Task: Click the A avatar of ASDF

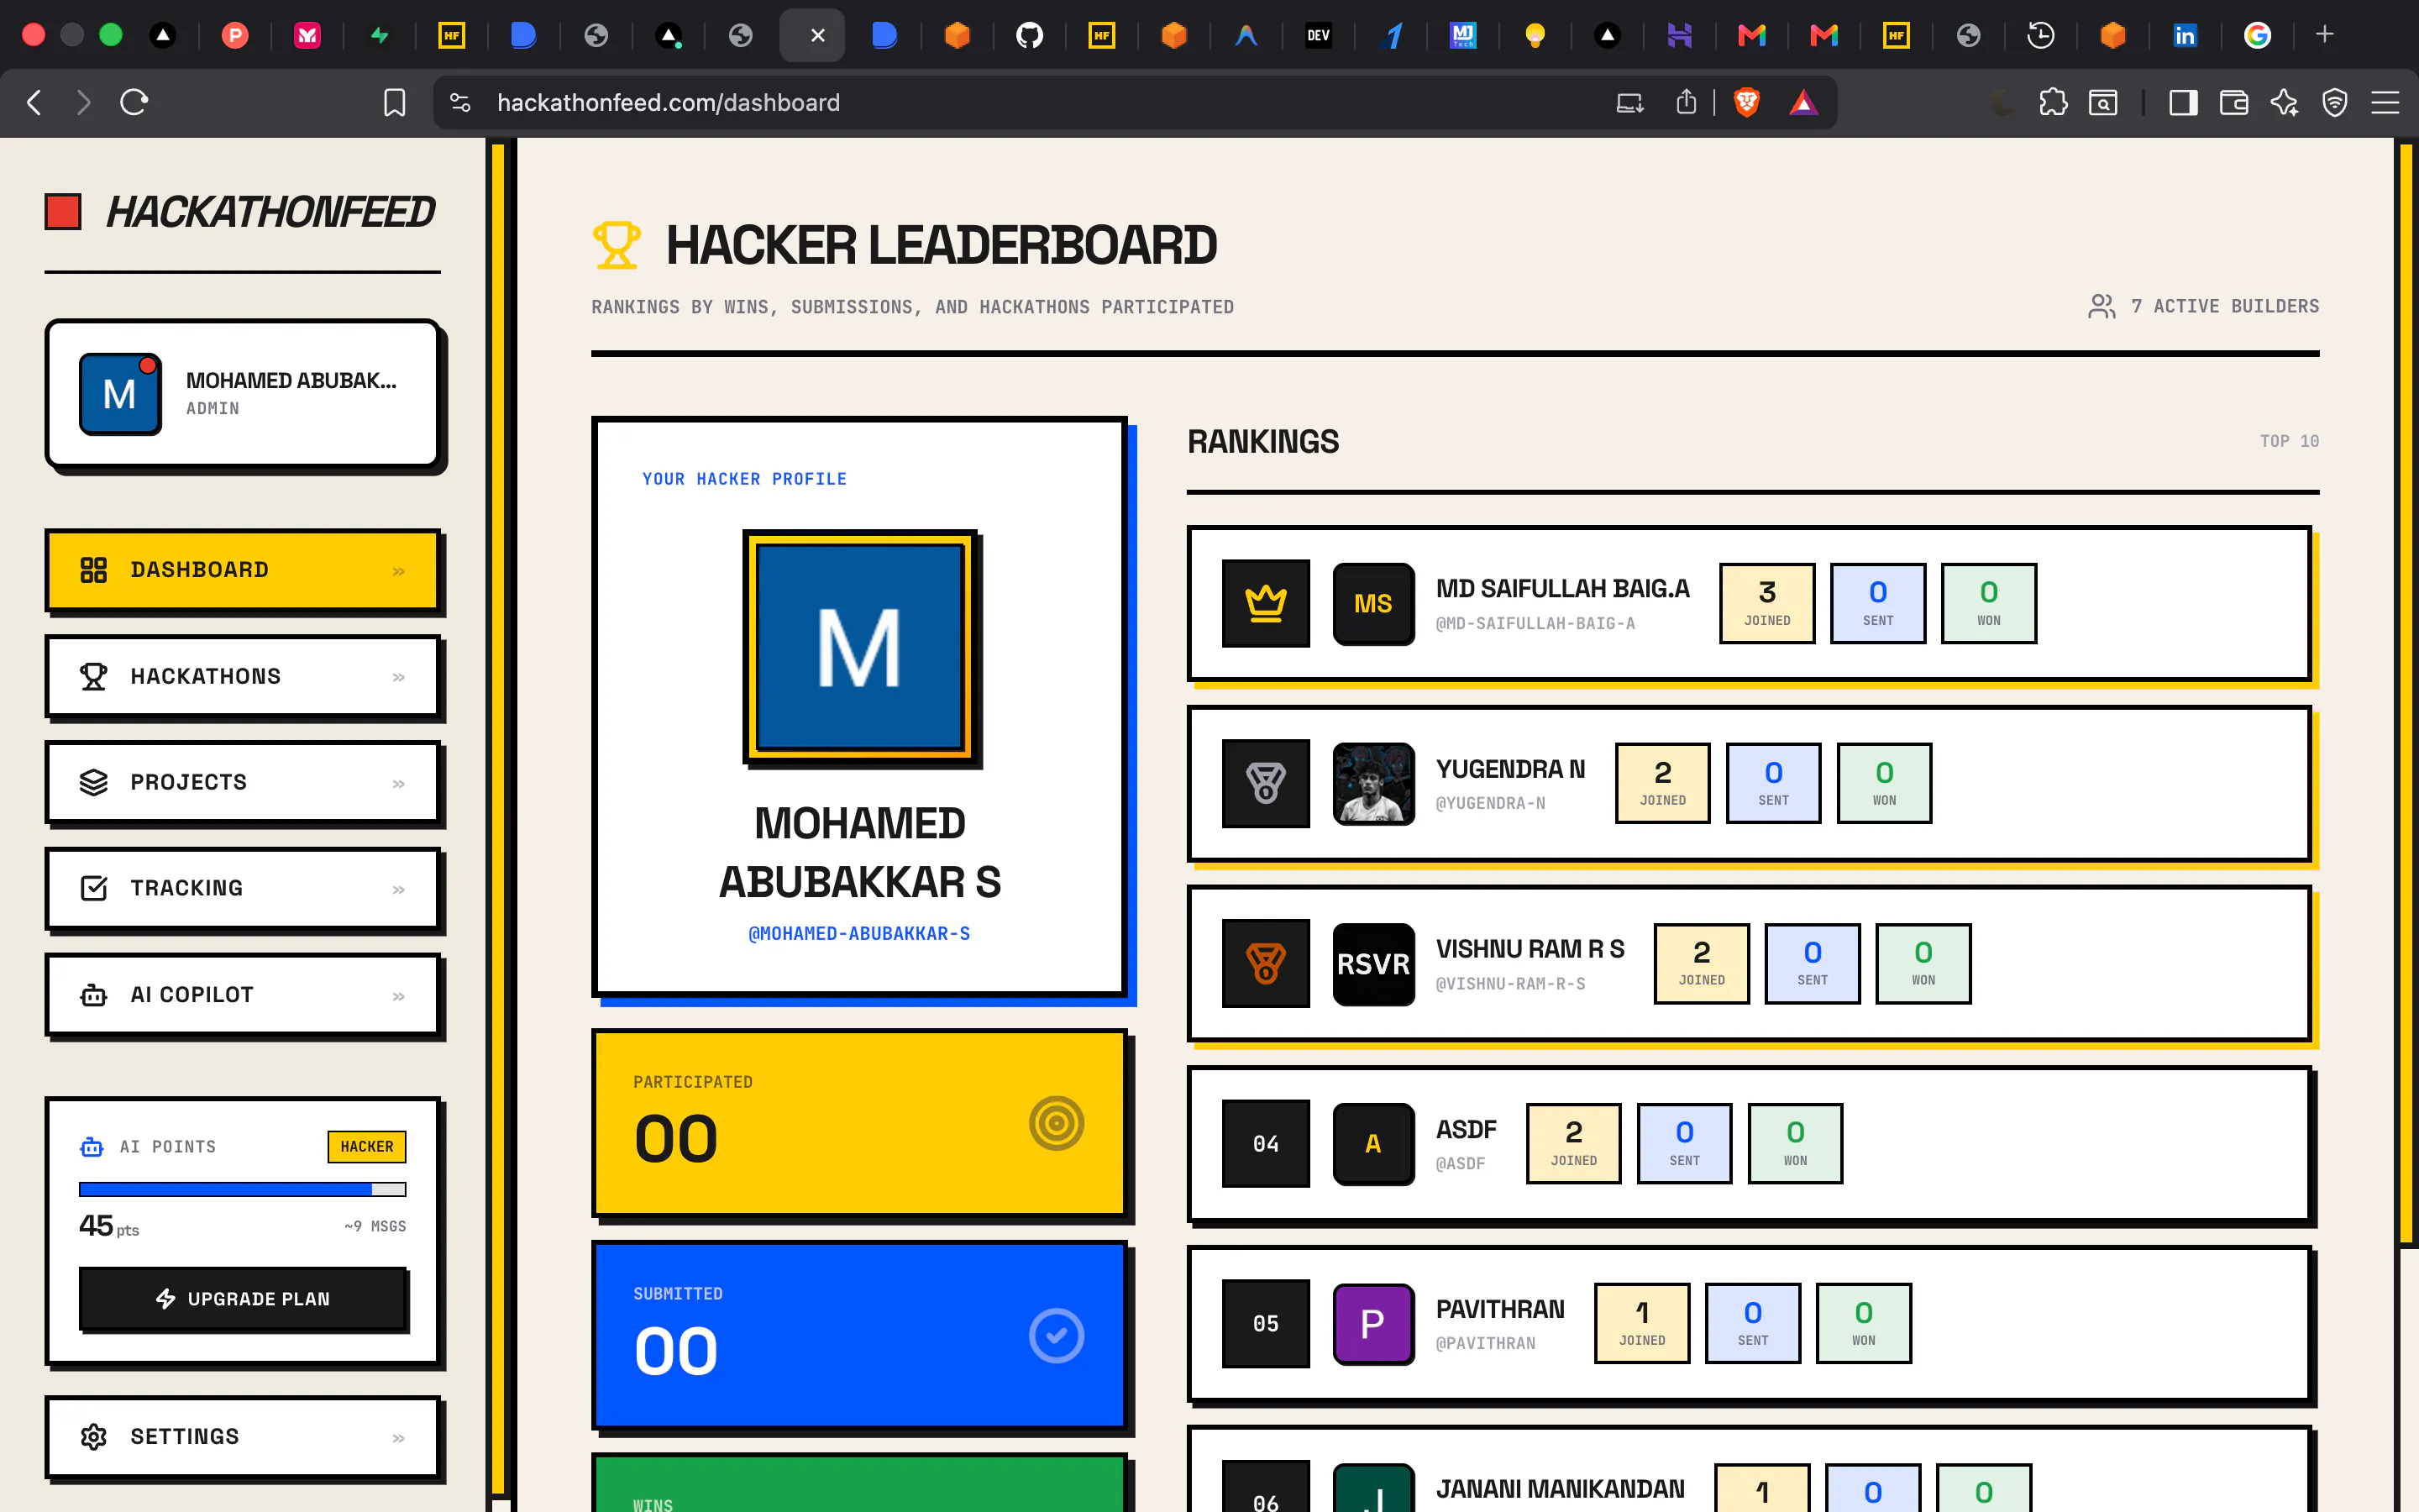Action: pyautogui.click(x=1373, y=1143)
